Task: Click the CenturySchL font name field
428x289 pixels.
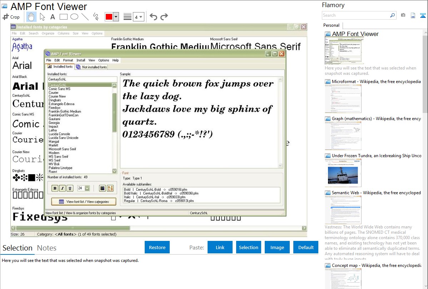Action: pyautogui.click(x=82, y=79)
